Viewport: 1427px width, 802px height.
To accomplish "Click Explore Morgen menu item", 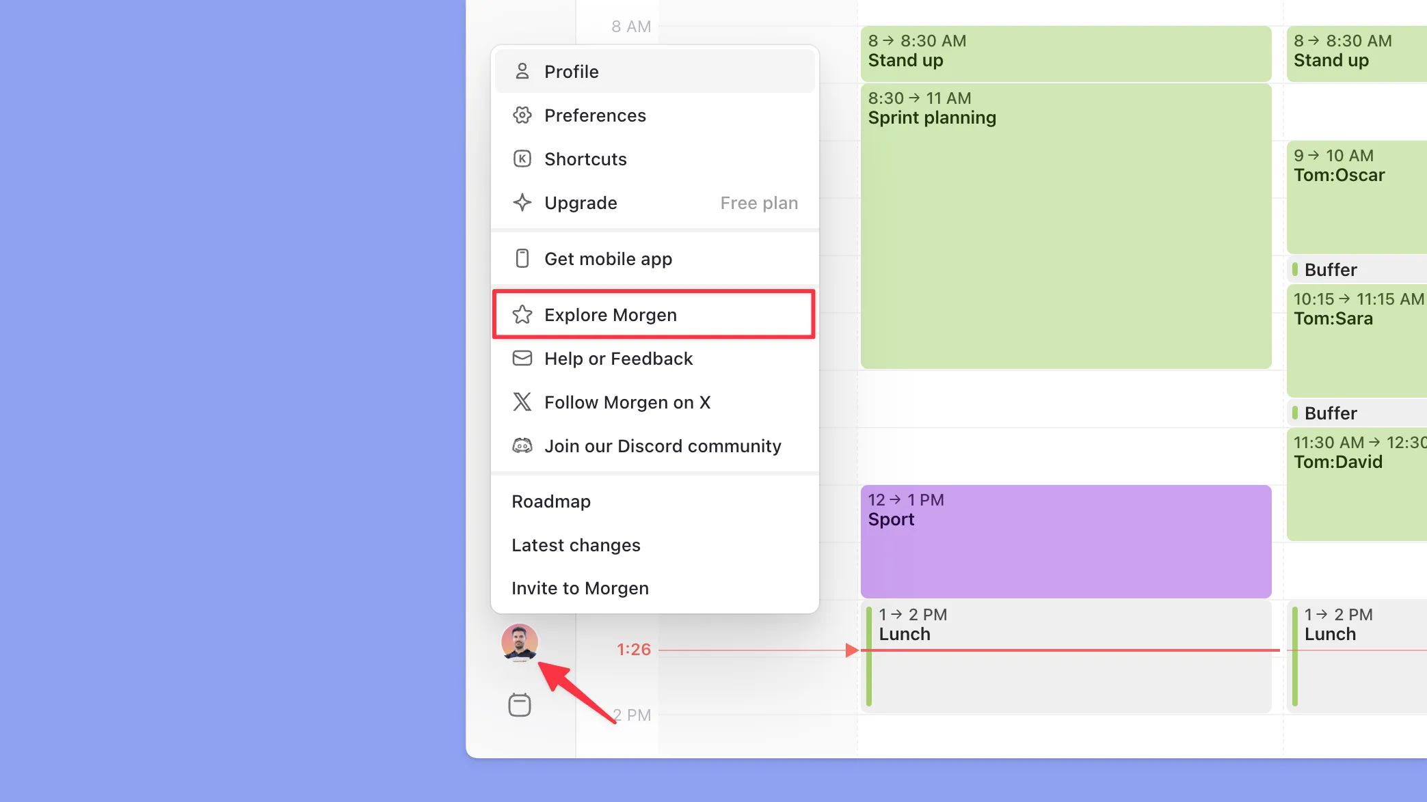I will pyautogui.click(x=654, y=315).
